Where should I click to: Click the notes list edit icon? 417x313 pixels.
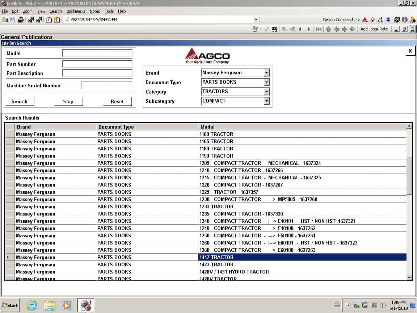(255, 29)
